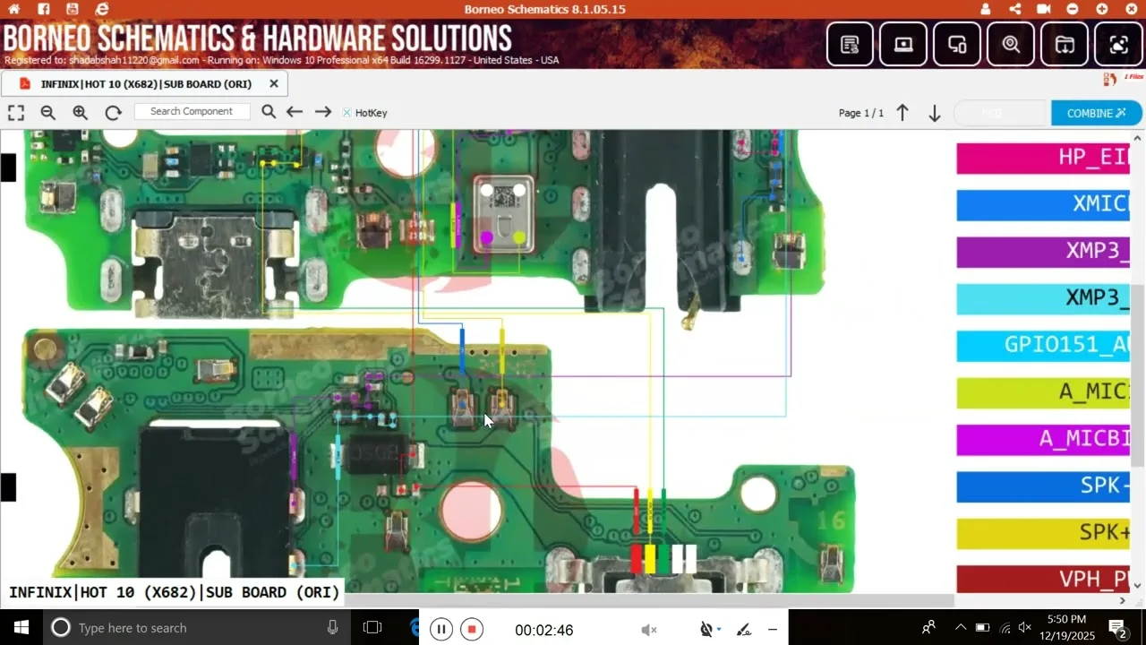Click the screen capture tool in header

pyautogui.click(x=1118, y=44)
